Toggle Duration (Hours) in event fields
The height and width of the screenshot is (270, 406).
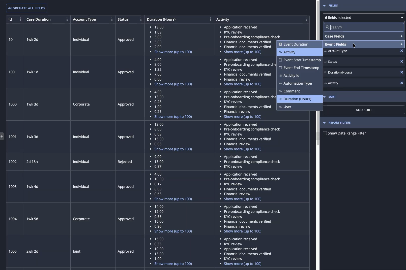tap(300, 99)
